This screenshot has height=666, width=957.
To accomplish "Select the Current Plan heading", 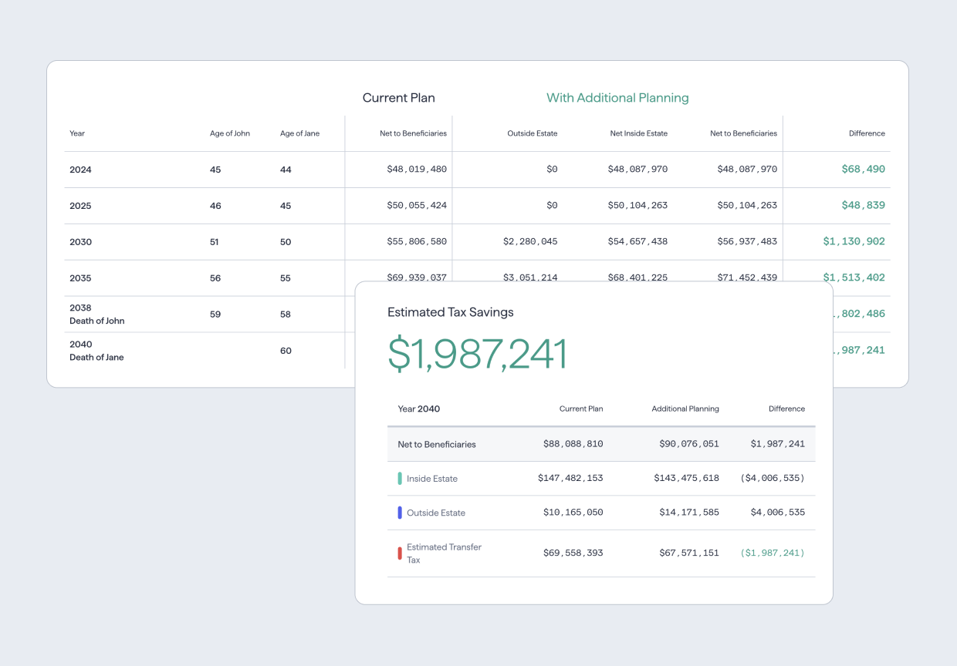I will point(399,98).
